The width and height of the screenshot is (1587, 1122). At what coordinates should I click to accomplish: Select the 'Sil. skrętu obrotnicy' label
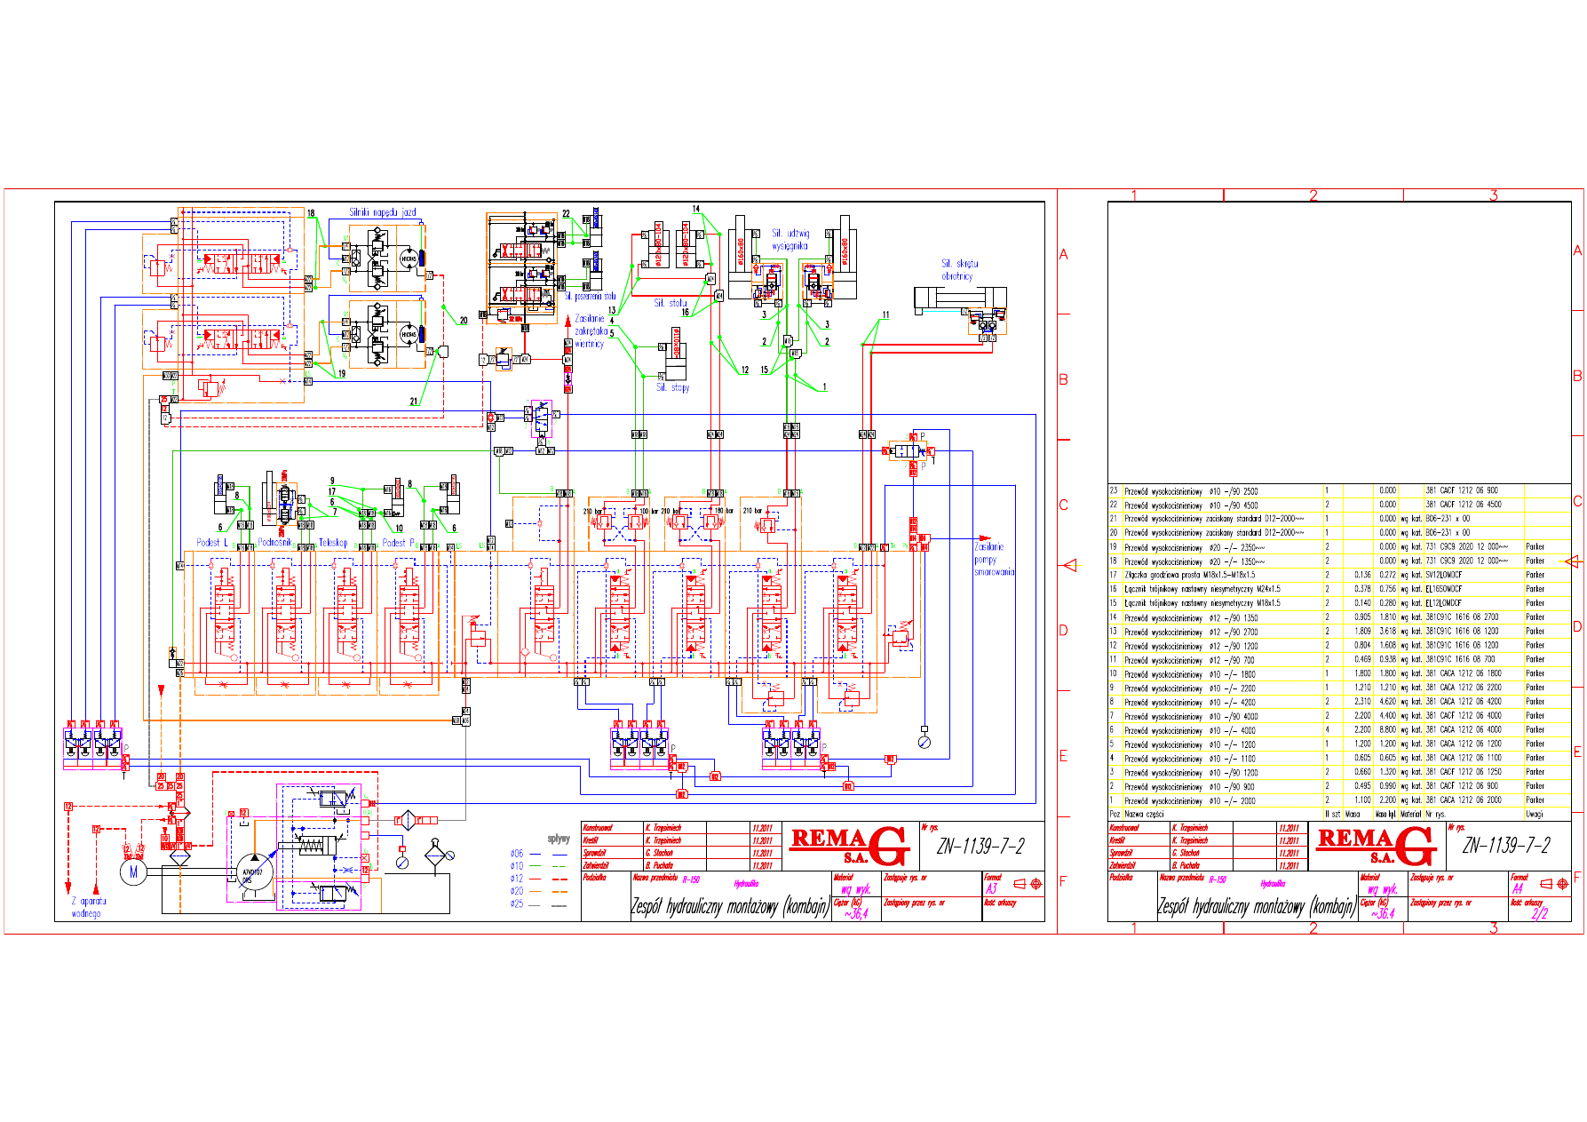pos(959,269)
